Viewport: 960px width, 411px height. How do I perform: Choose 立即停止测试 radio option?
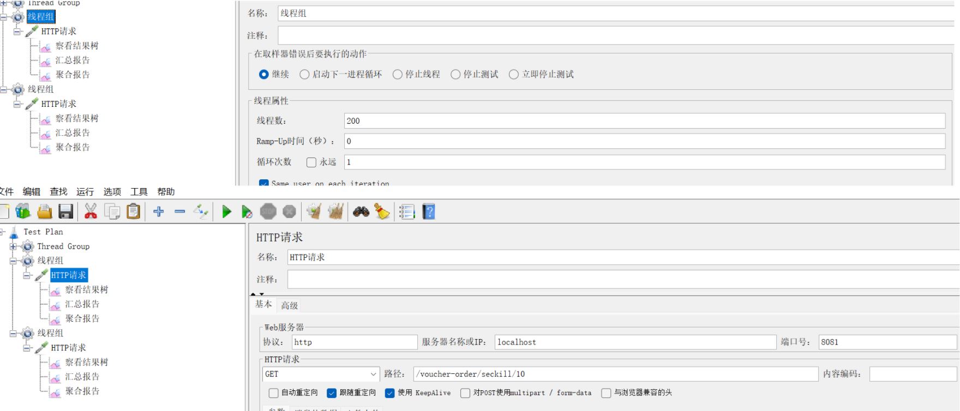(513, 74)
